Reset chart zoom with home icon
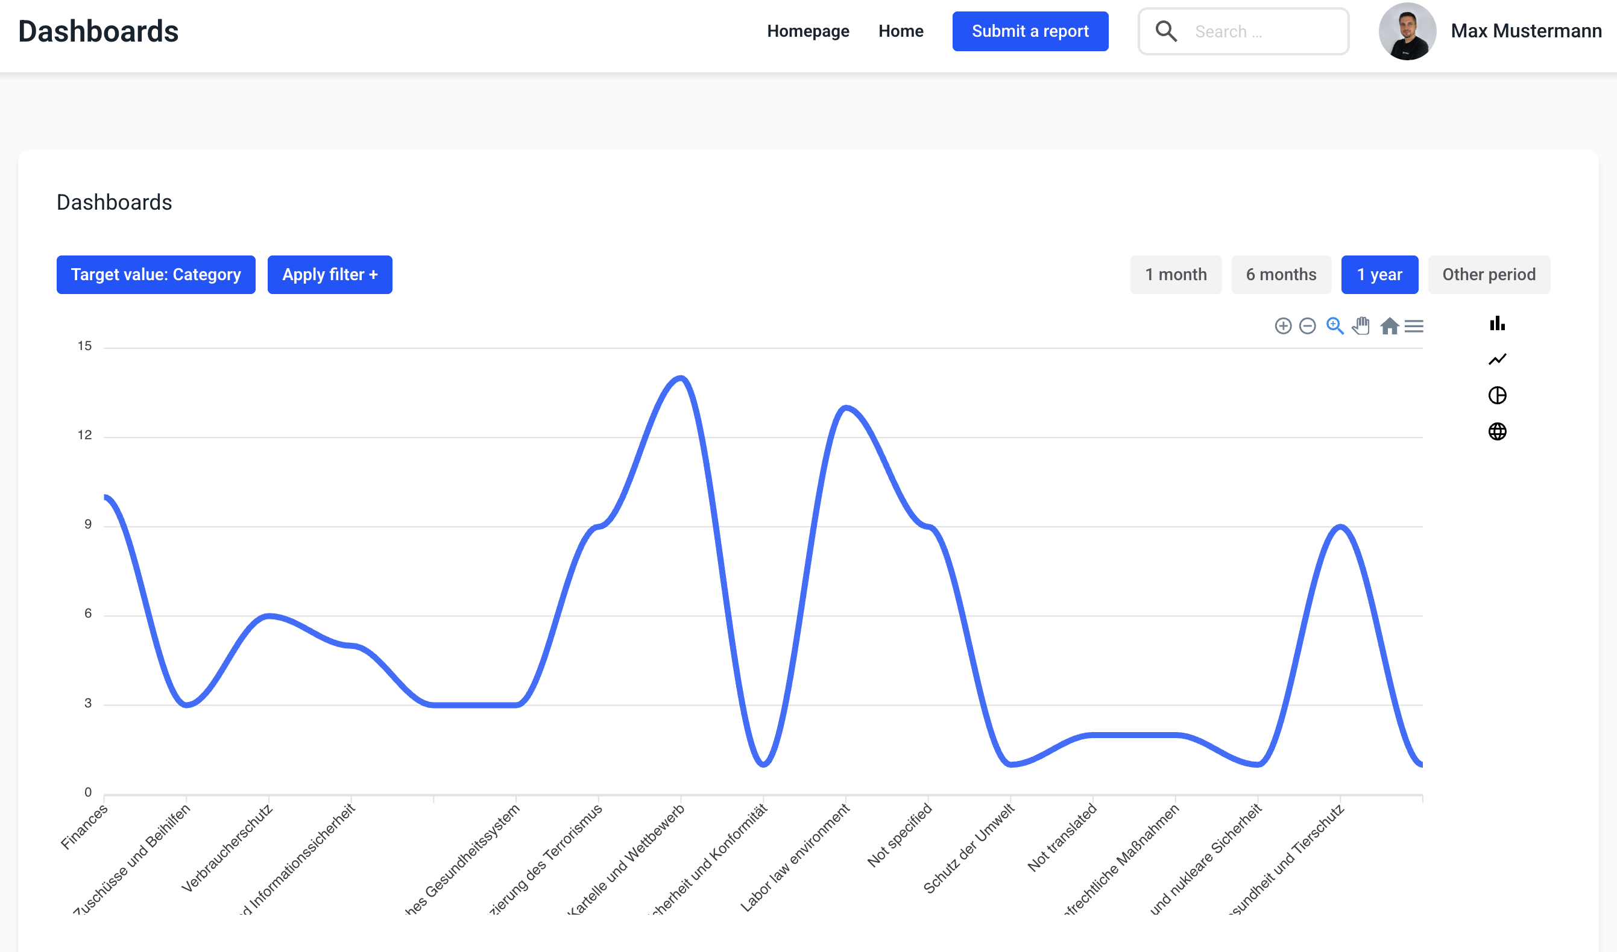This screenshot has height=952, width=1617. (x=1389, y=326)
